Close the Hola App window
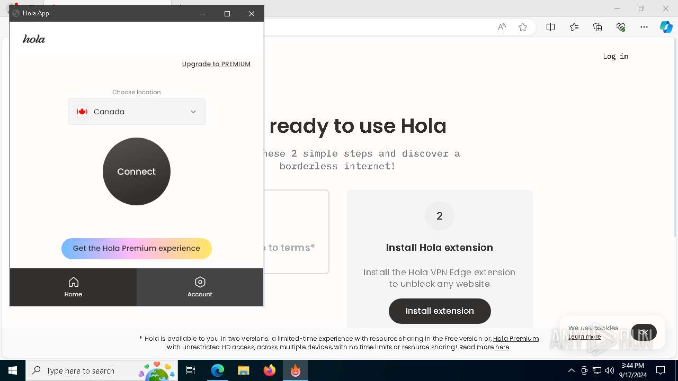 coord(252,14)
